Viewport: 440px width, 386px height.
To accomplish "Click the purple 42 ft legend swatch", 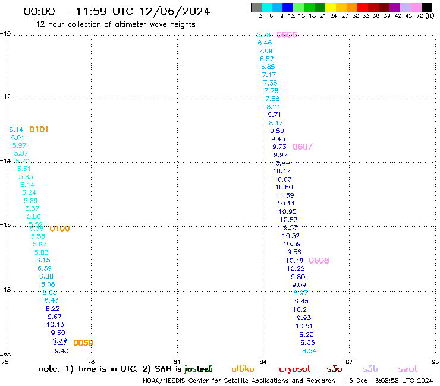I will click(394, 7).
